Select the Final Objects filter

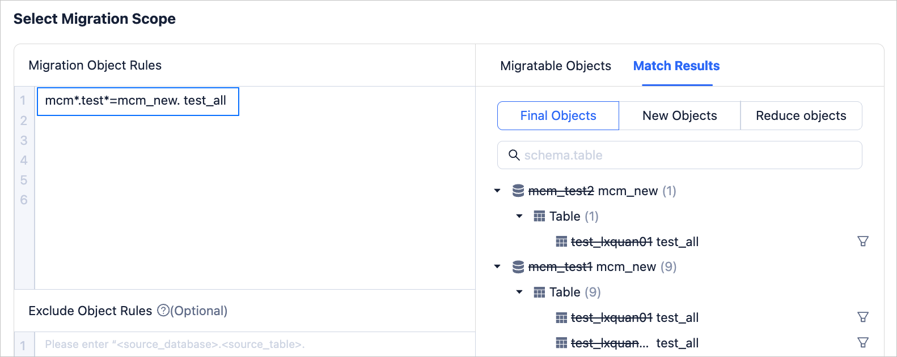click(x=558, y=116)
